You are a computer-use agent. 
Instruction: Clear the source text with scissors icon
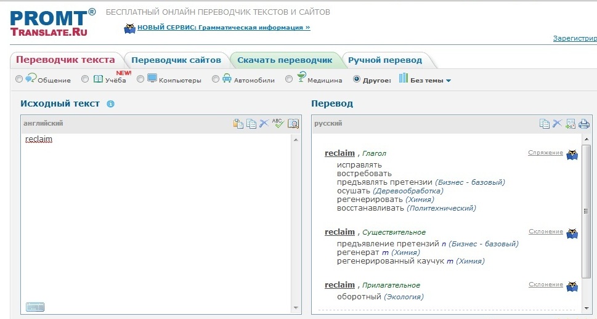pyautogui.click(x=264, y=123)
